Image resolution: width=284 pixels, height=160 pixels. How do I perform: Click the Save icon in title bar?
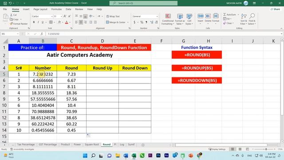click(5, 3)
